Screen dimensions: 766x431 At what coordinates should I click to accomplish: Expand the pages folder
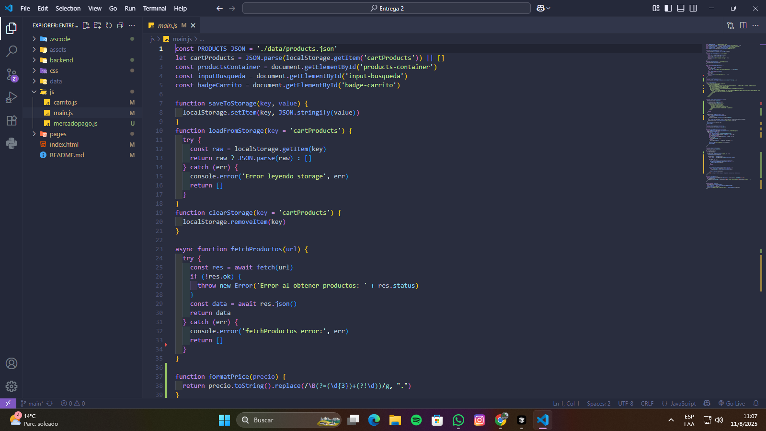[x=82, y=134]
